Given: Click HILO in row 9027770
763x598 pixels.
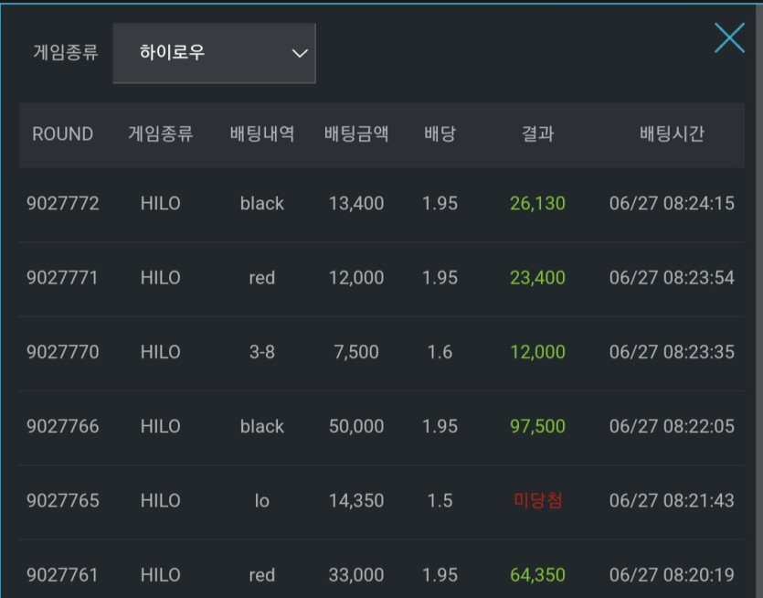Looking at the screenshot, I should click(x=161, y=352).
